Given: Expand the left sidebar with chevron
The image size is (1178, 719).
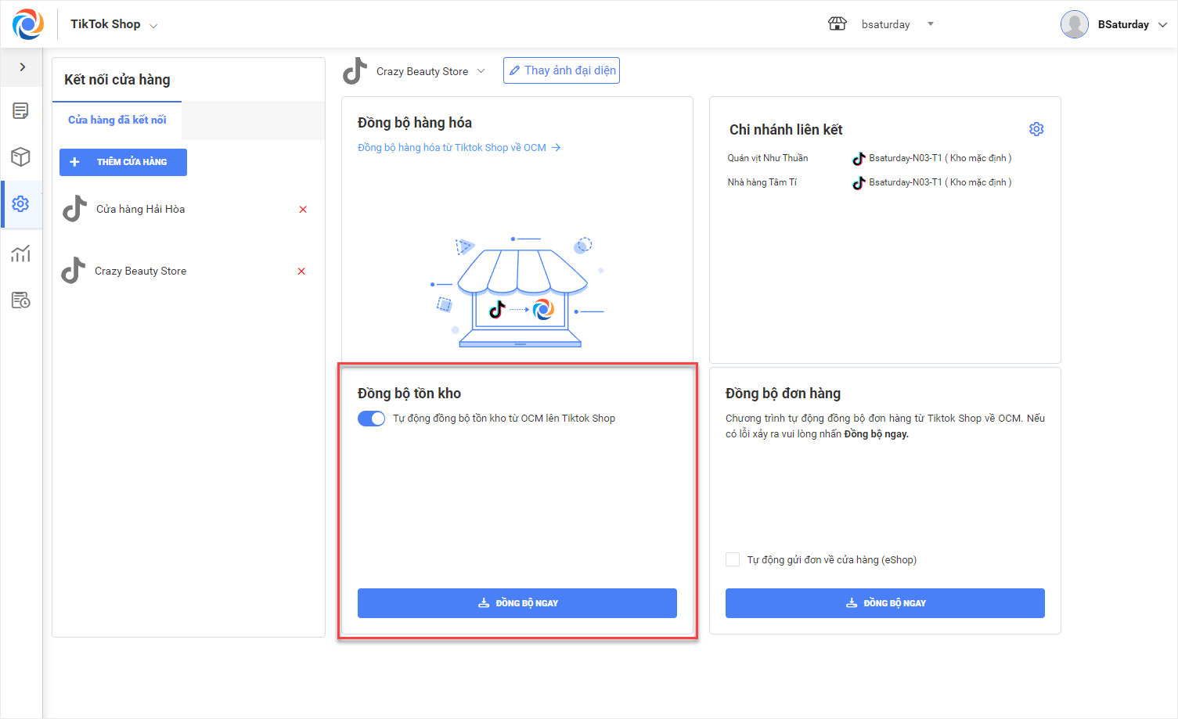Looking at the screenshot, I should (x=23, y=67).
